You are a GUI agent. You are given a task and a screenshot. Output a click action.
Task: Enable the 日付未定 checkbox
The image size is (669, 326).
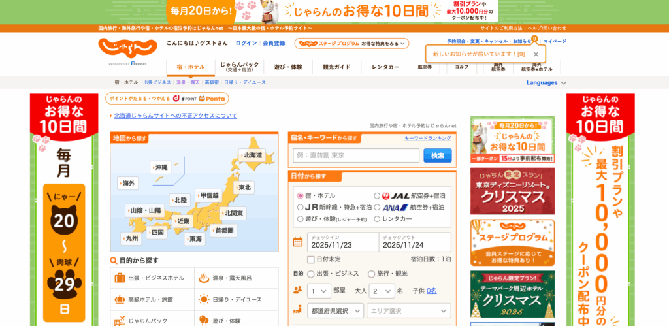pos(311,259)
